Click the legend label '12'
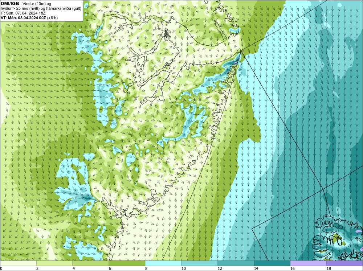 click(x=220, y=268)
